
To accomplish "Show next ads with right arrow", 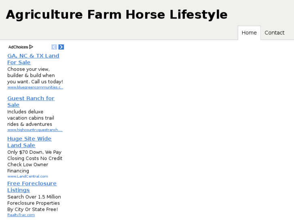I will pyautogui.click(x=61, y=47).
